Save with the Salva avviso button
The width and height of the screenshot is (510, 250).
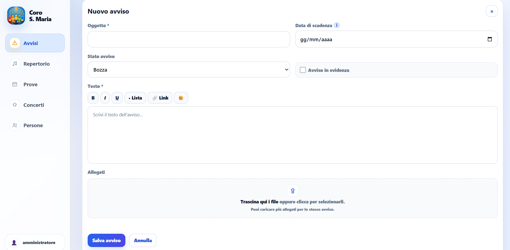click(106, 240)
